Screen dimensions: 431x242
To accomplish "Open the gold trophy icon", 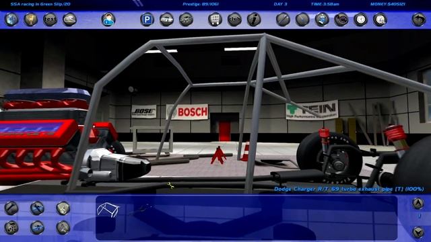I will pos(30,19).
